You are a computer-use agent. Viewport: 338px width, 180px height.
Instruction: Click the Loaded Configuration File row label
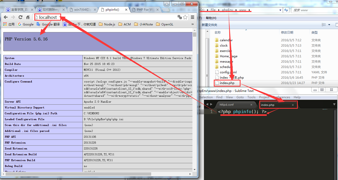(x=24, y=119)
